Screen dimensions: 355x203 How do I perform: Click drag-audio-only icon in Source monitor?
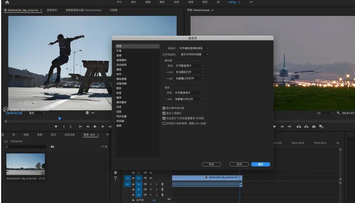click(93, 113)
